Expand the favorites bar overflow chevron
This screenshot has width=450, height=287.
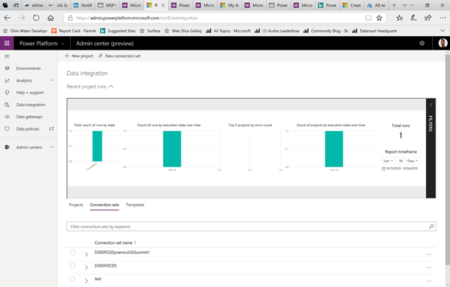click(x=443, y=31)
